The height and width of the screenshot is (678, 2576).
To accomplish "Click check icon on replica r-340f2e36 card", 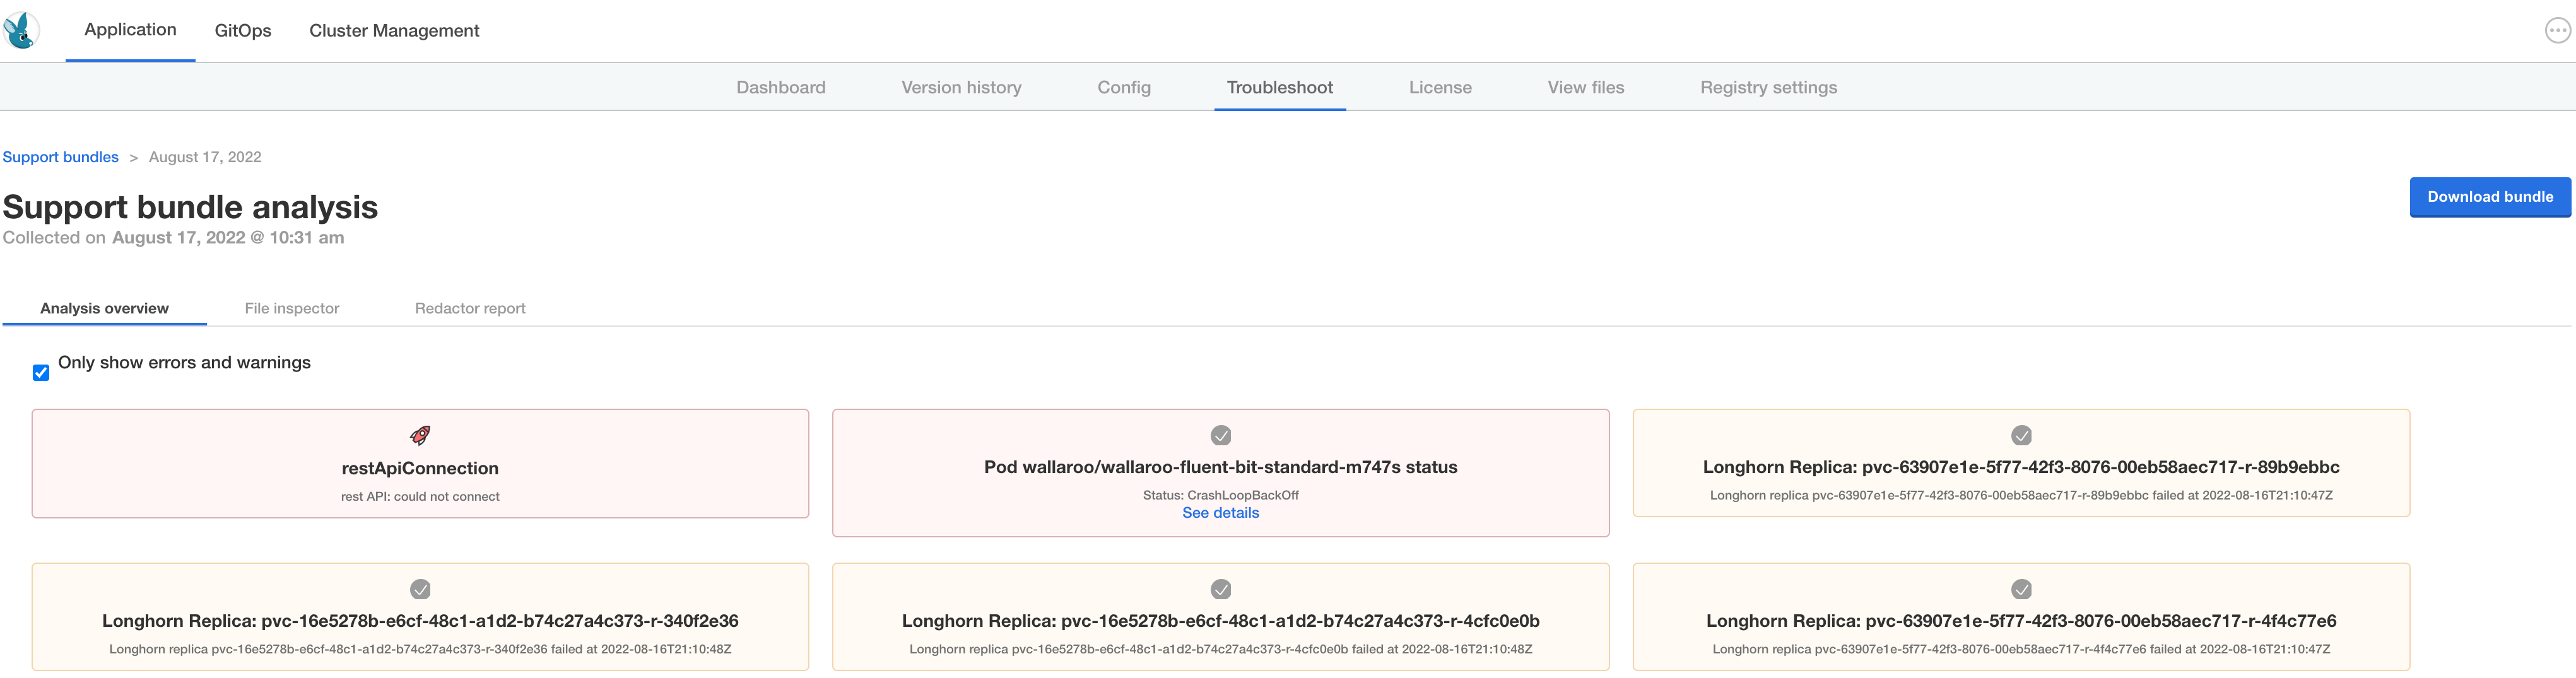I will click(420, 589).
